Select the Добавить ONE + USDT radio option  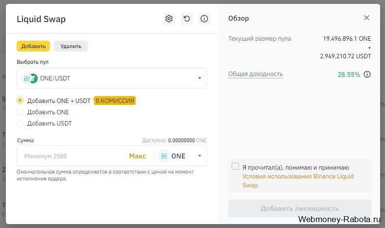(20, 100)
